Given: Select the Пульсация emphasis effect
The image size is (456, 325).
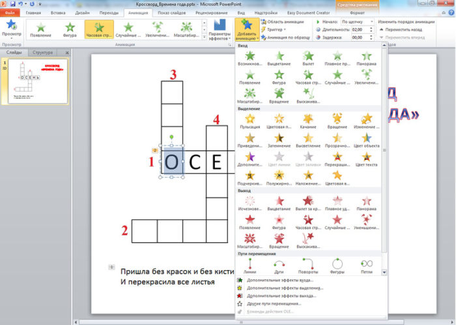Looking at the screenshot, I should [249, 119].
